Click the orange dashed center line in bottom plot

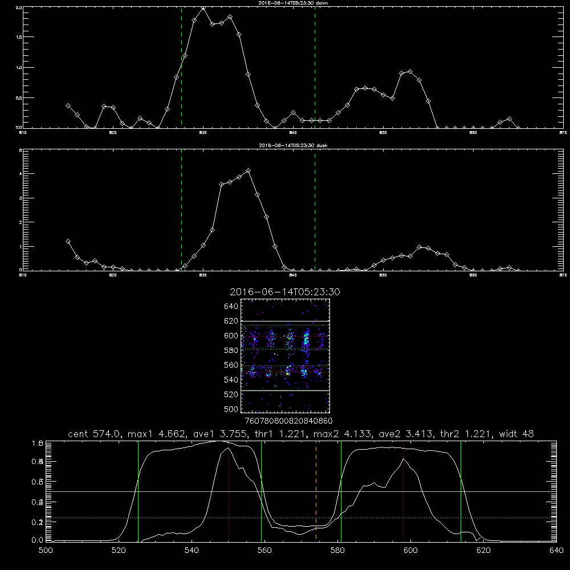(316, 491)
